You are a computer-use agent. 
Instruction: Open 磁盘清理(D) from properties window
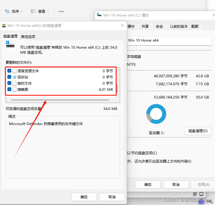[x=198, y=131]
